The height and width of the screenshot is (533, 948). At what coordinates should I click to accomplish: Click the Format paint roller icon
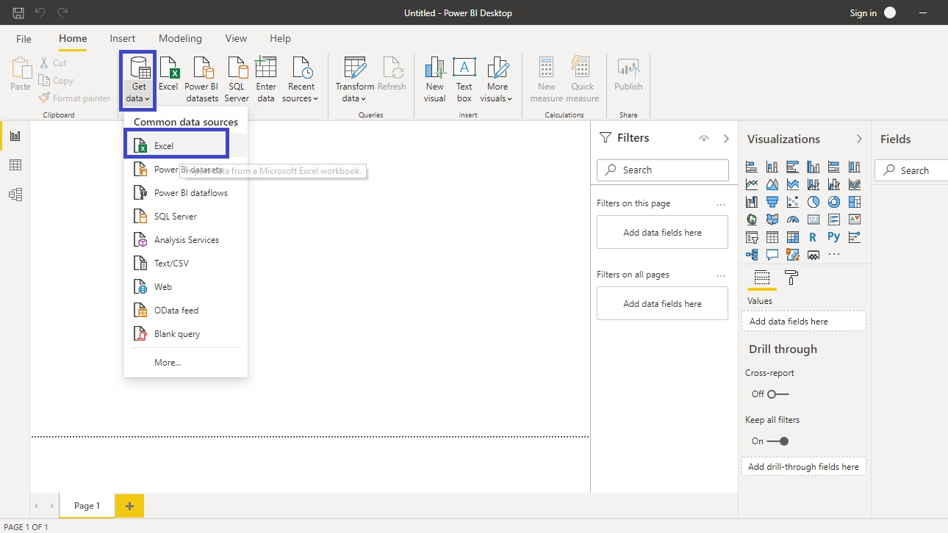(791, 278)
